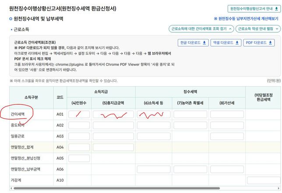Click A06 납부금액 소득세 등 field
The image size is (282, 193).
point(154,169)
